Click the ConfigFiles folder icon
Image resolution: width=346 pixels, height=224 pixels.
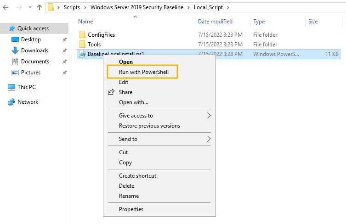(82, 34)
